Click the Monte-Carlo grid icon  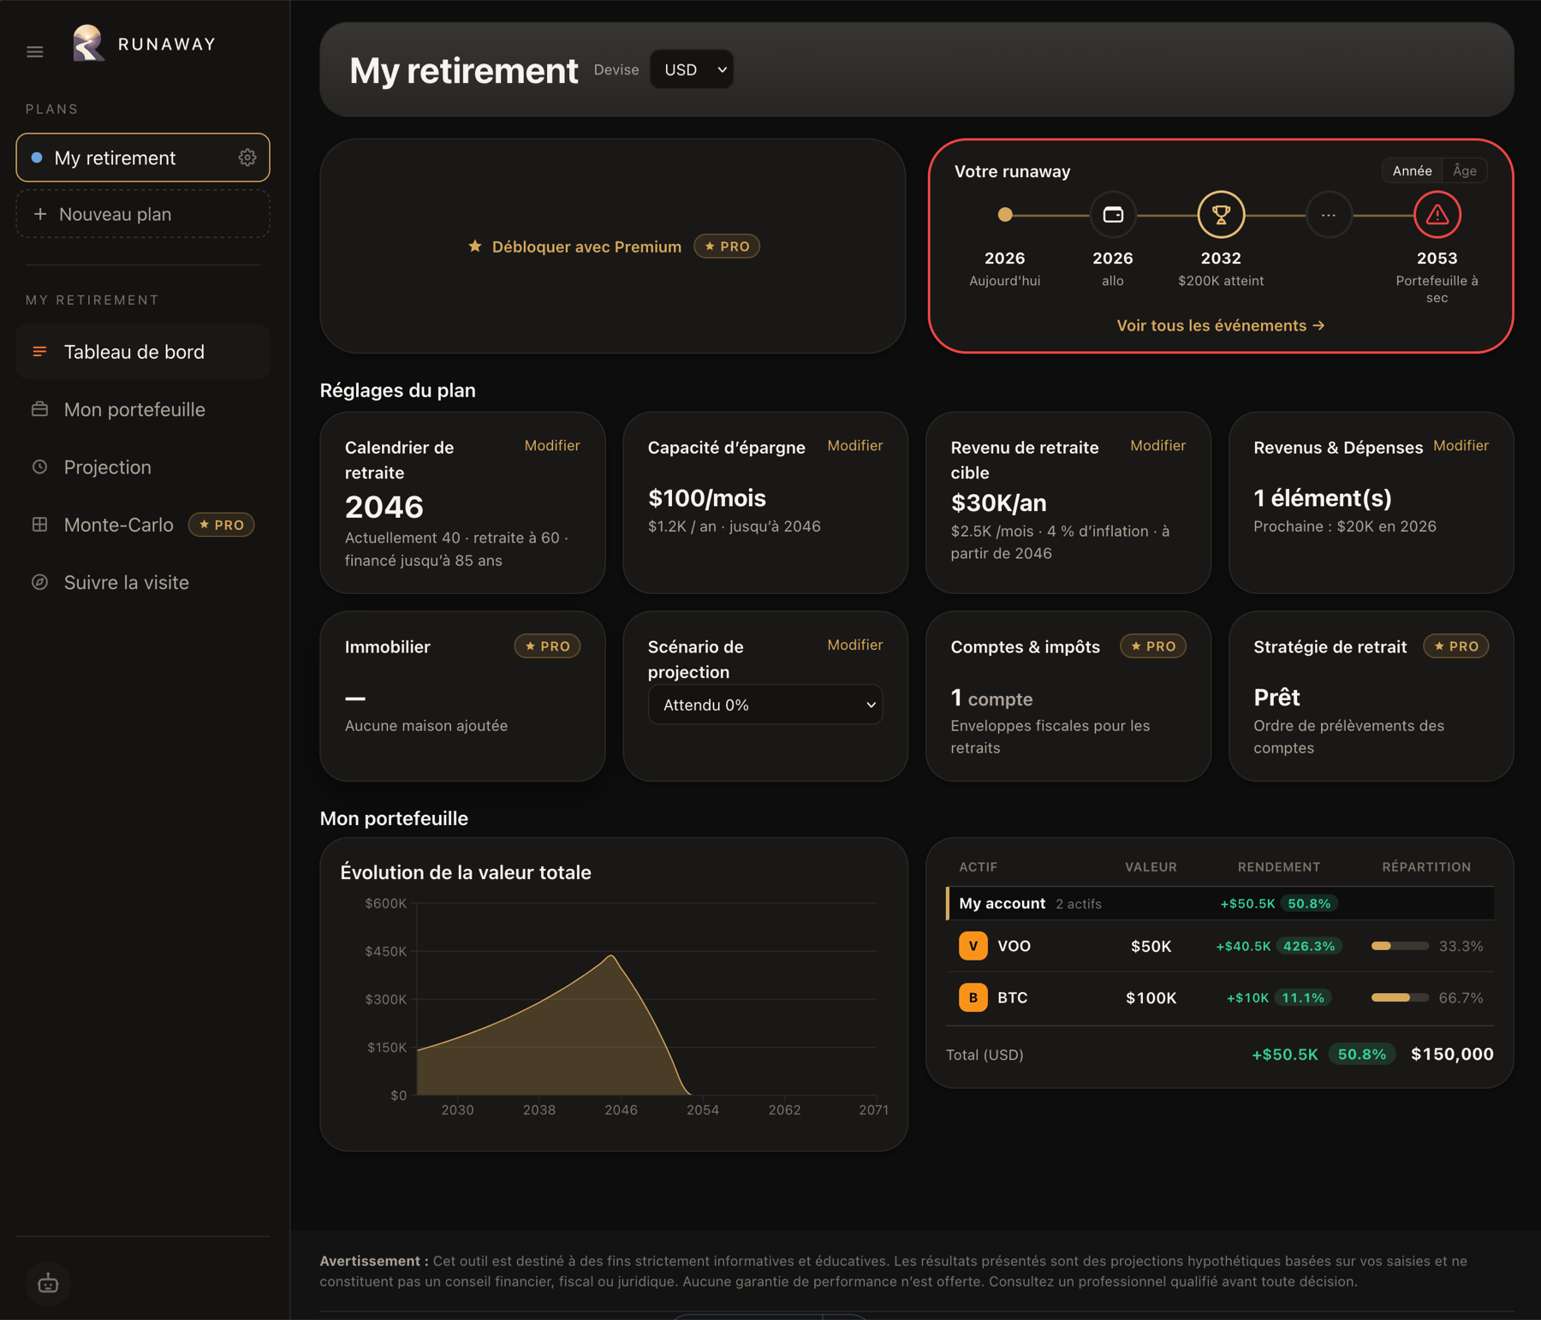(x=39, y=525)
